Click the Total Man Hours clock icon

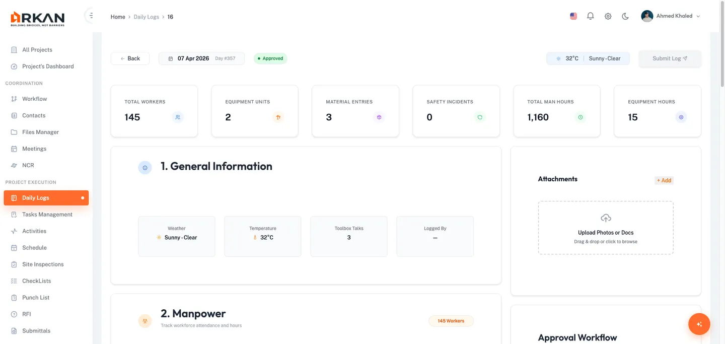point(580,117)
